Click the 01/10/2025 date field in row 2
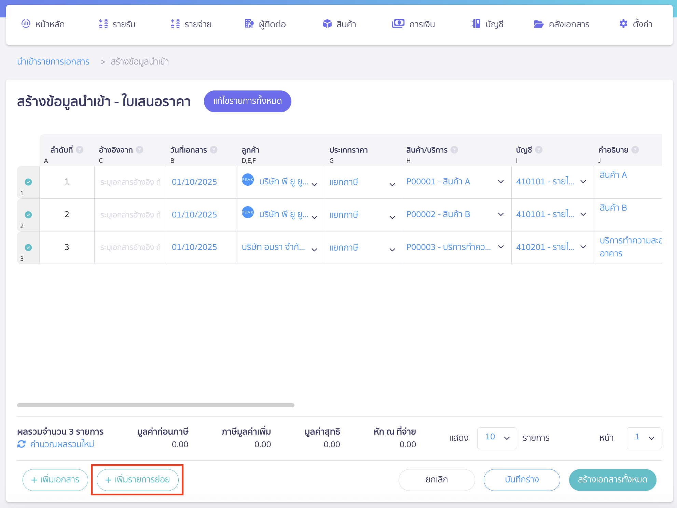Screen dimensions: 677x508 pos(194,215)
